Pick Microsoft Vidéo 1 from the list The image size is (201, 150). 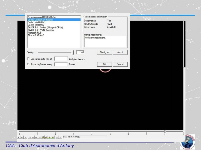(x=36, y=35)
